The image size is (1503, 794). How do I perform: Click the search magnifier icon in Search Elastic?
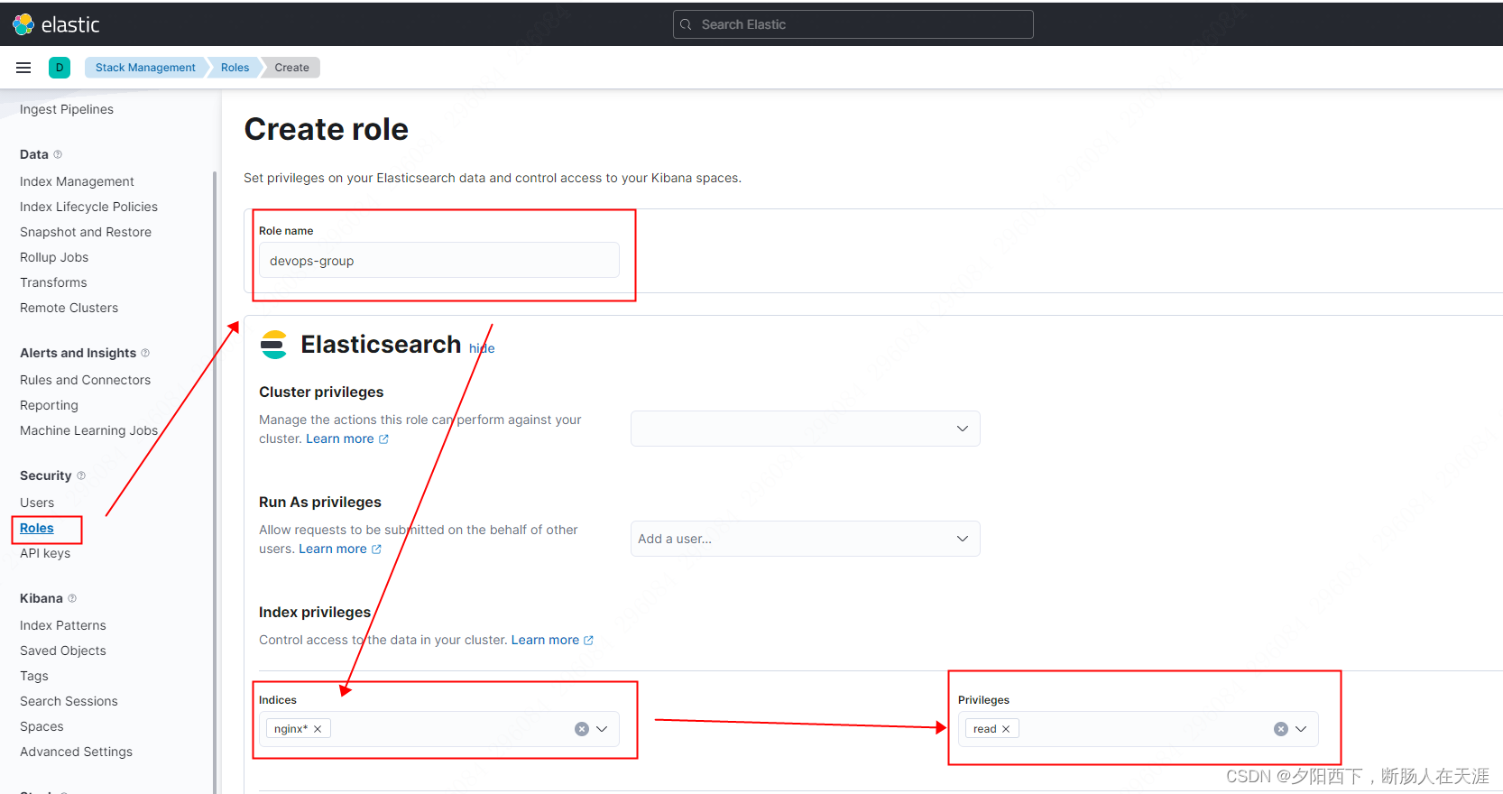point(686,24)
